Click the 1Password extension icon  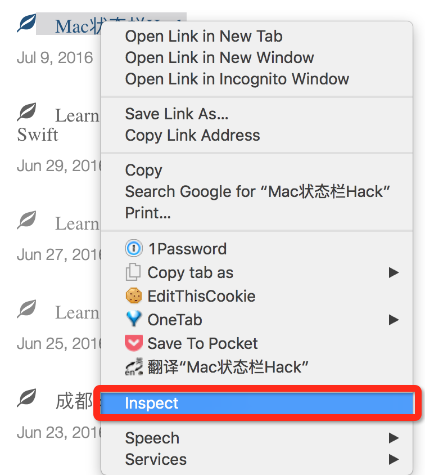(133, 248)
